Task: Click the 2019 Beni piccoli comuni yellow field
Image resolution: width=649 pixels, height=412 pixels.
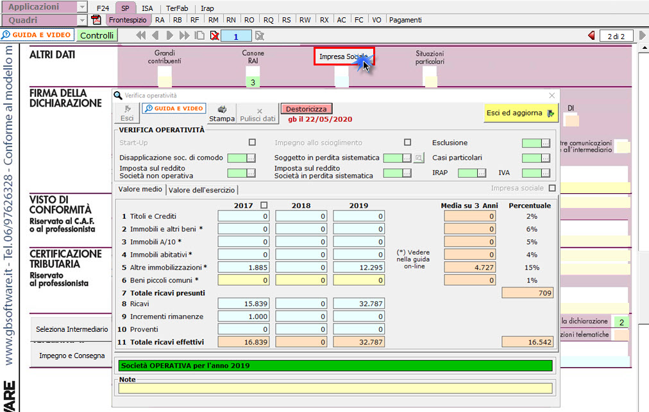Action: click(358, 280)
